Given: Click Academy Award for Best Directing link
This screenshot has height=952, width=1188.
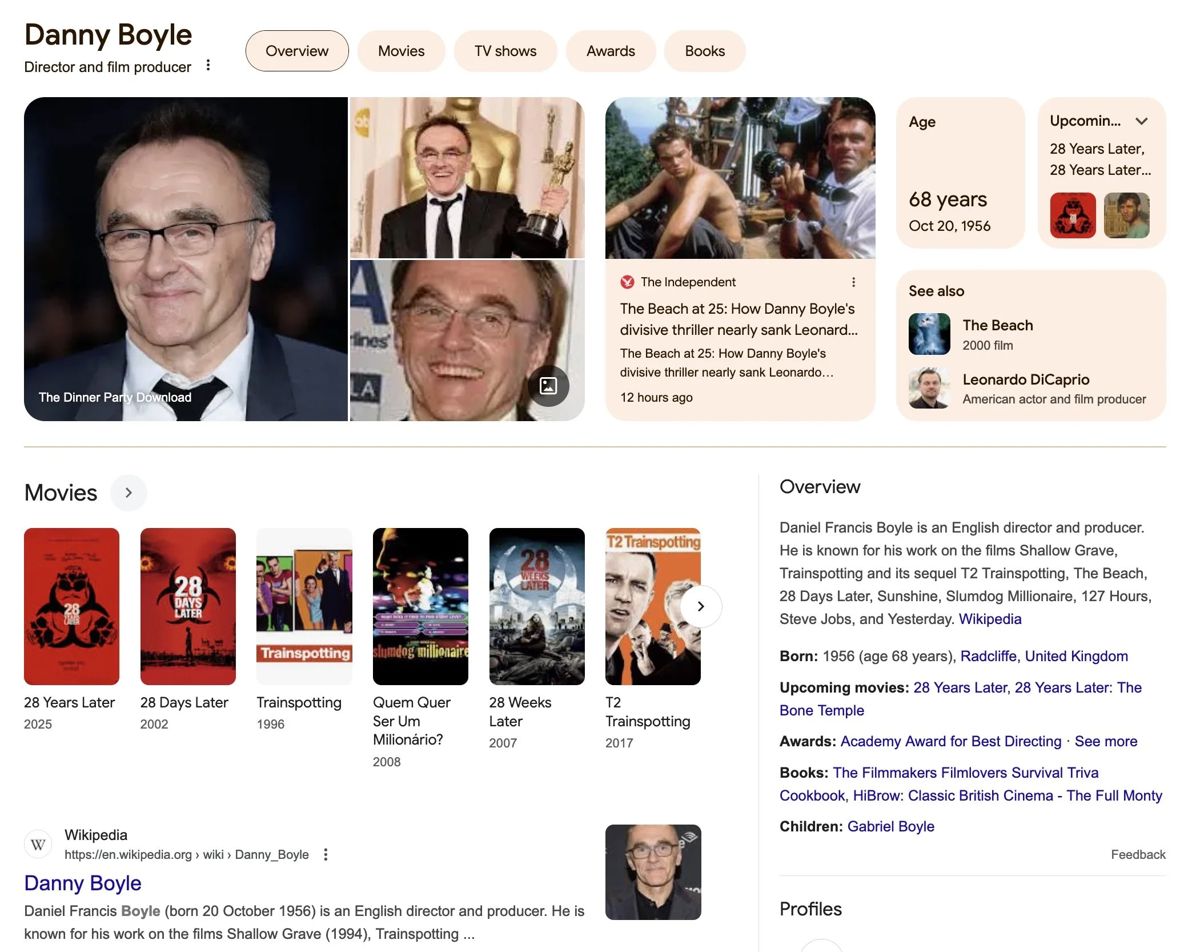Looking at the screenshot, I should [x=950, y=741].
